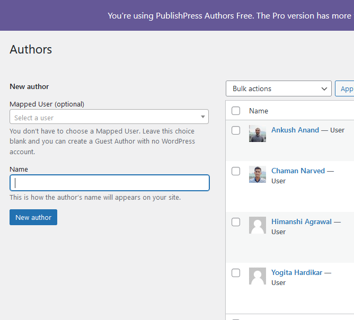Click Ankush Anand's avatar photo
354x320 pixels.
(x=258, y=134)
